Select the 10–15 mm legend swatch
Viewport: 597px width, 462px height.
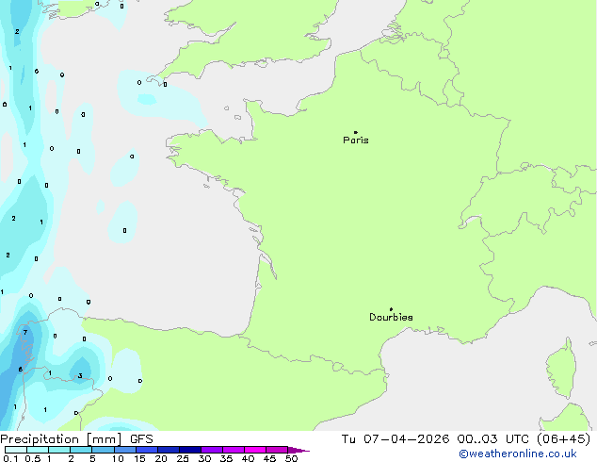(x=124, y=450)
